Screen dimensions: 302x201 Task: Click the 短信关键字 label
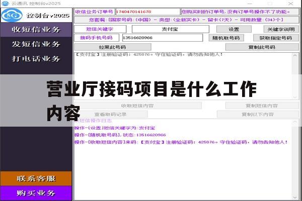(x=100, y=29)
